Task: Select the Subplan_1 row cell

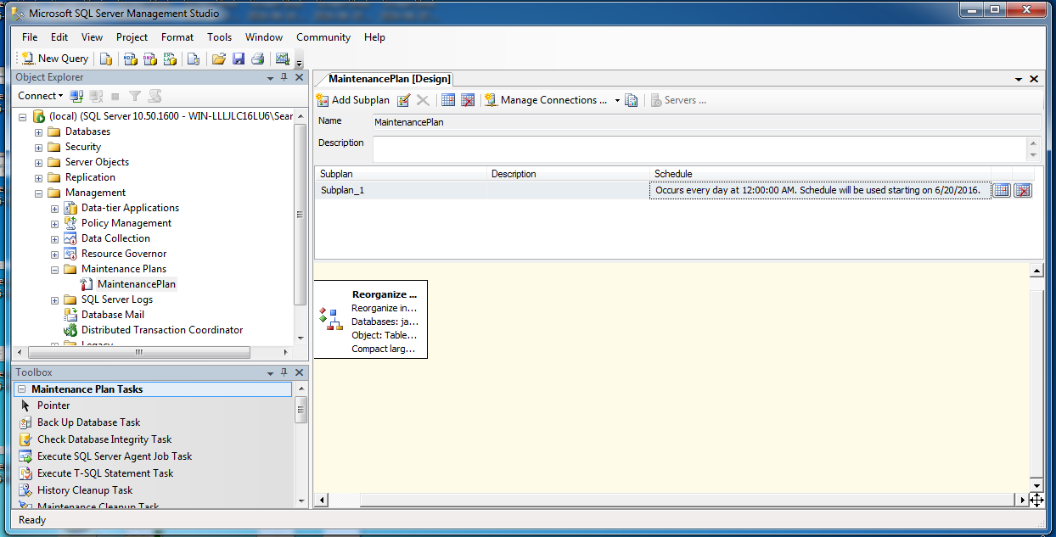Action: pyautogui.click(x=401, y=190)
